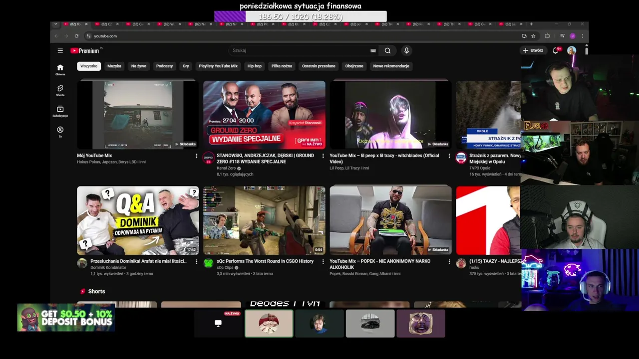Image resolution: width=639 pixels, height=359 pixels.
Task: Open the Mój YouTube Mix thumbnail
Action: coord(138,115)
